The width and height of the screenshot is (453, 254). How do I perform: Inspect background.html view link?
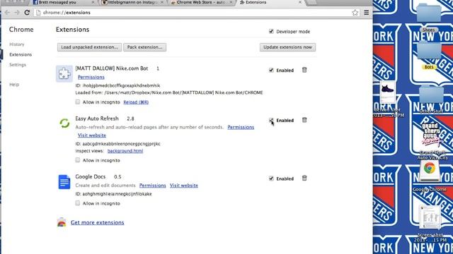pyautogui.click(x=125, y=151)
